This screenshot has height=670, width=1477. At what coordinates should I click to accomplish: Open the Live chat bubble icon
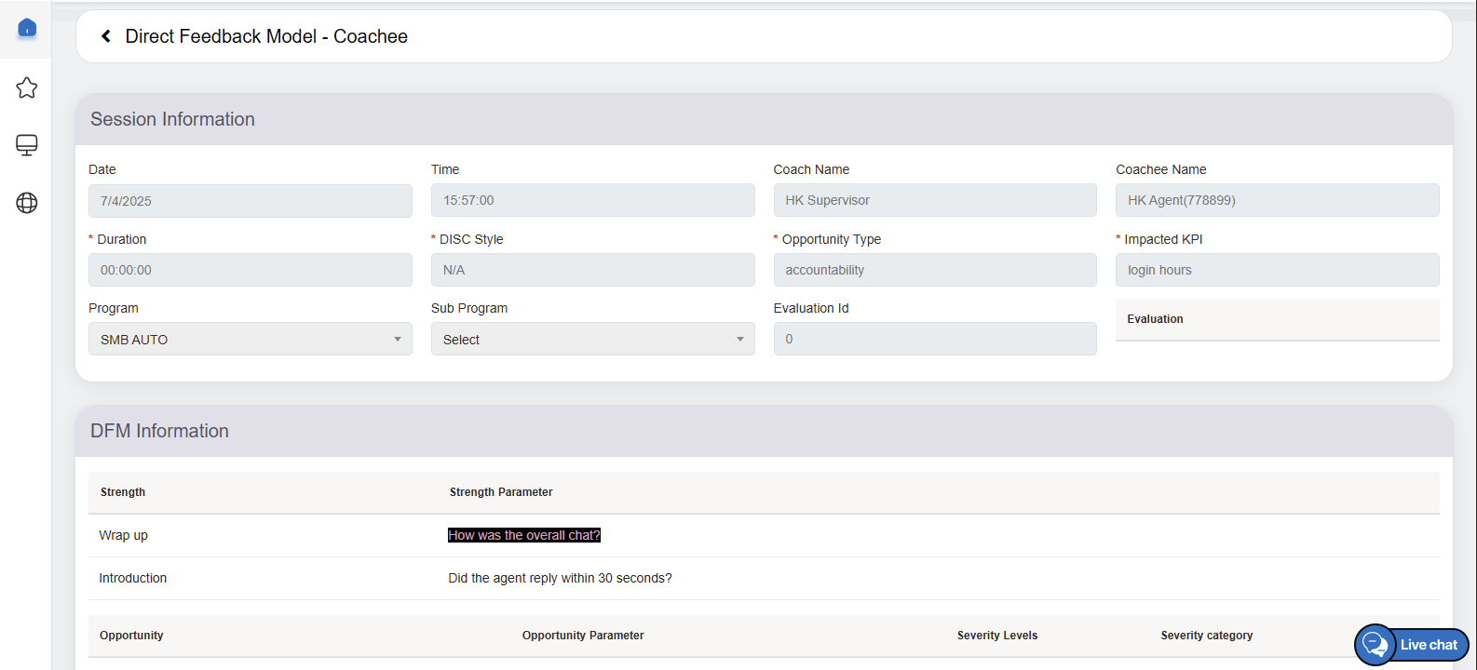pos(1375,645)
